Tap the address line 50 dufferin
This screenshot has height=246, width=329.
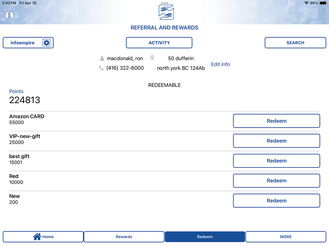pos(181,58)
